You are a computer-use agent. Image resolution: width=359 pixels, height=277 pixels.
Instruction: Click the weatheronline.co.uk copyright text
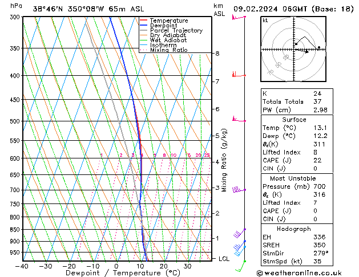(299, 273)
